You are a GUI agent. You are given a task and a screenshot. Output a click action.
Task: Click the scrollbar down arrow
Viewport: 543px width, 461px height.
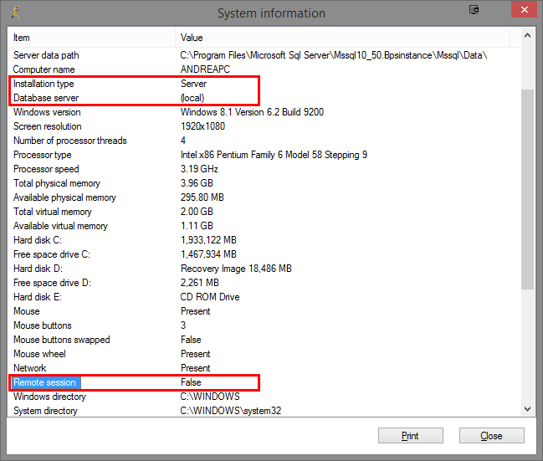pos(527,408)
